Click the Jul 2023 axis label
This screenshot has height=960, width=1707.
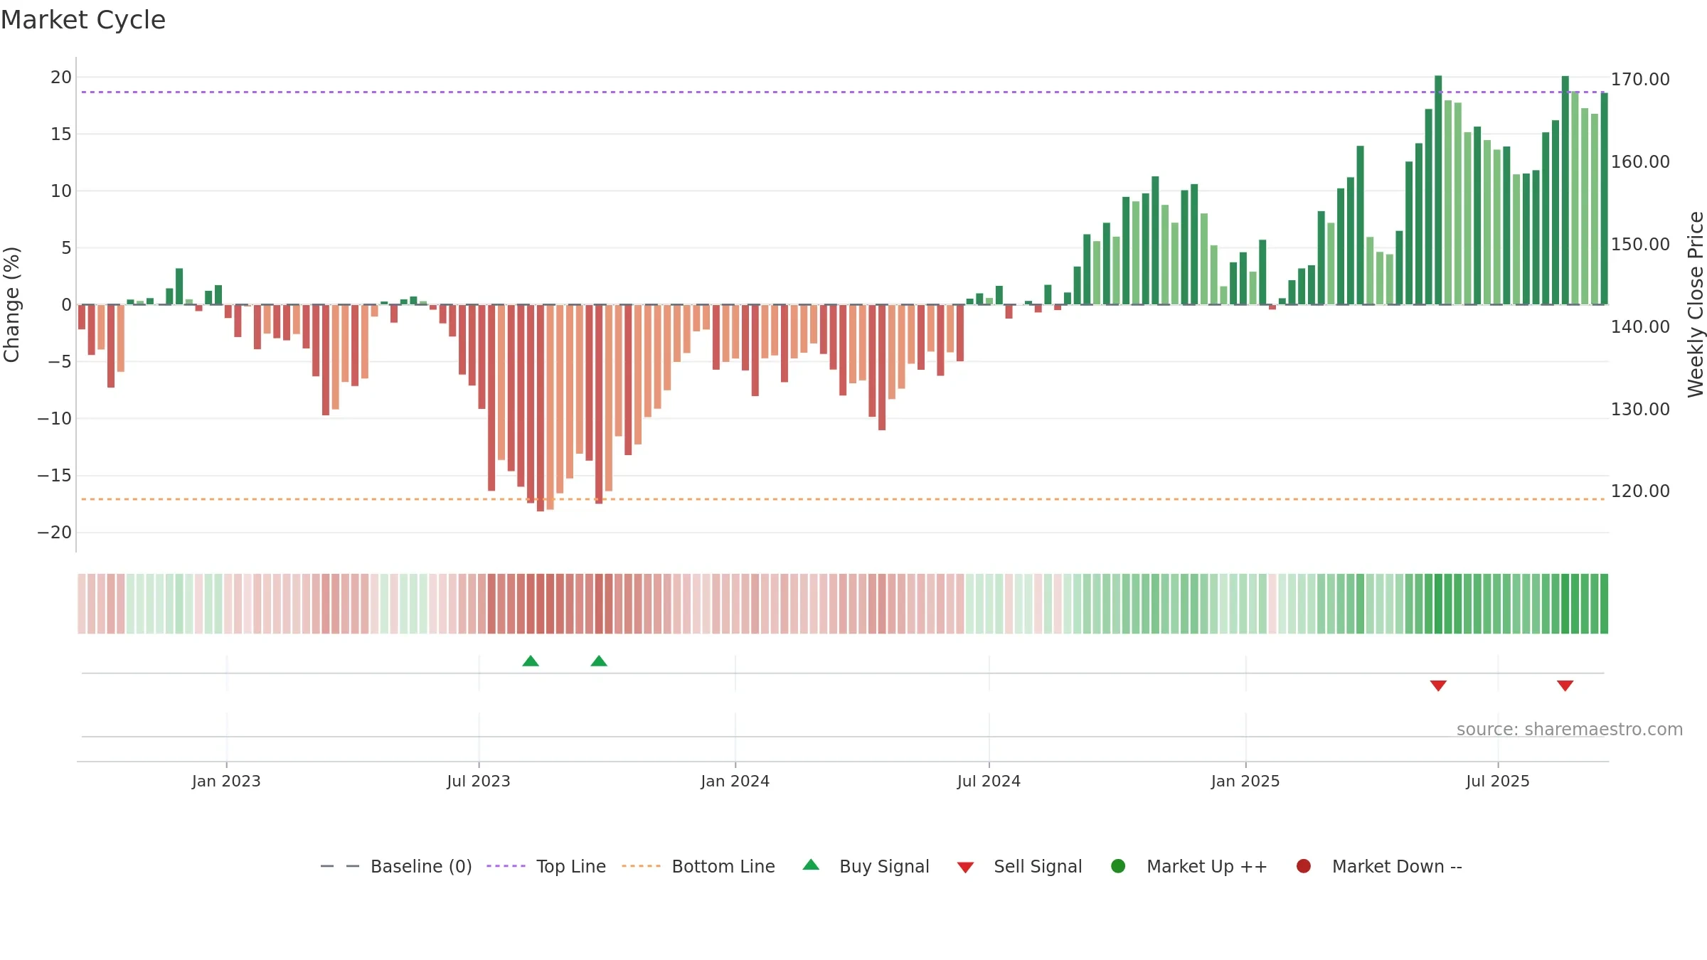click(479, 781)
